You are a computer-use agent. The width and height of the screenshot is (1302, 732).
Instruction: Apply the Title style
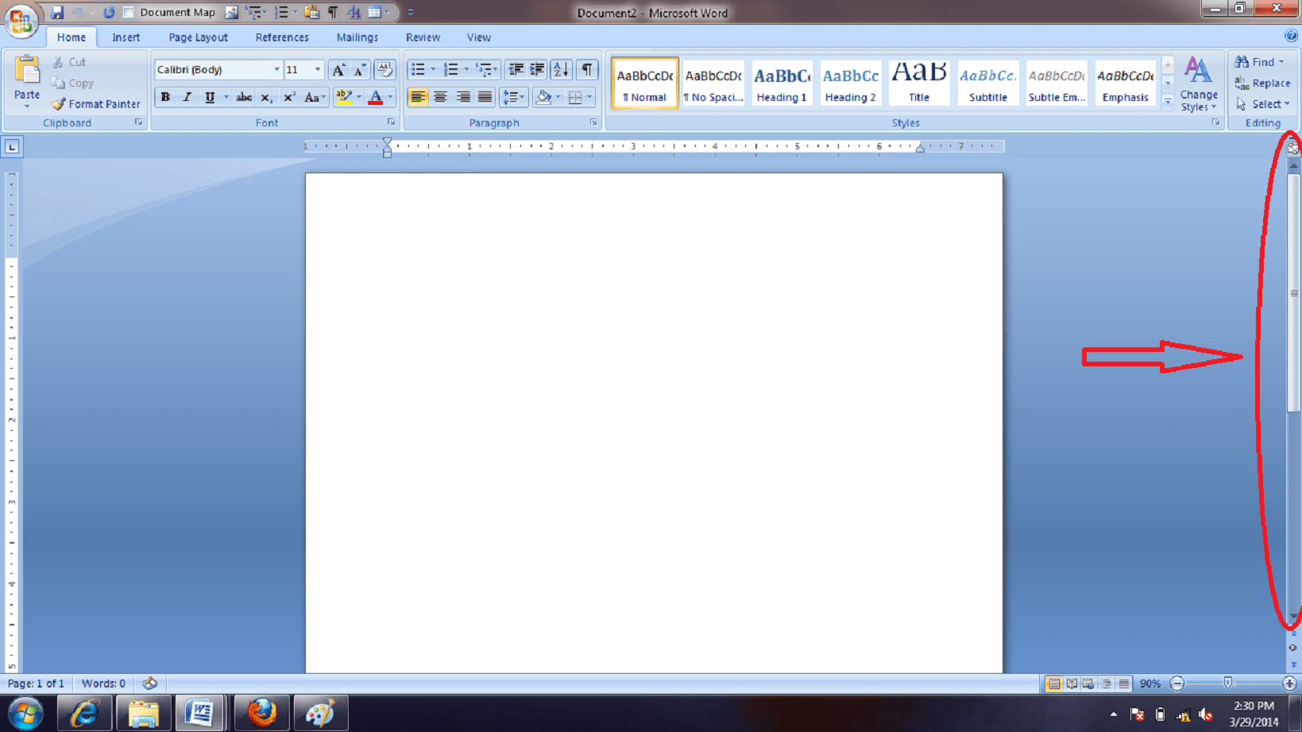919,83
